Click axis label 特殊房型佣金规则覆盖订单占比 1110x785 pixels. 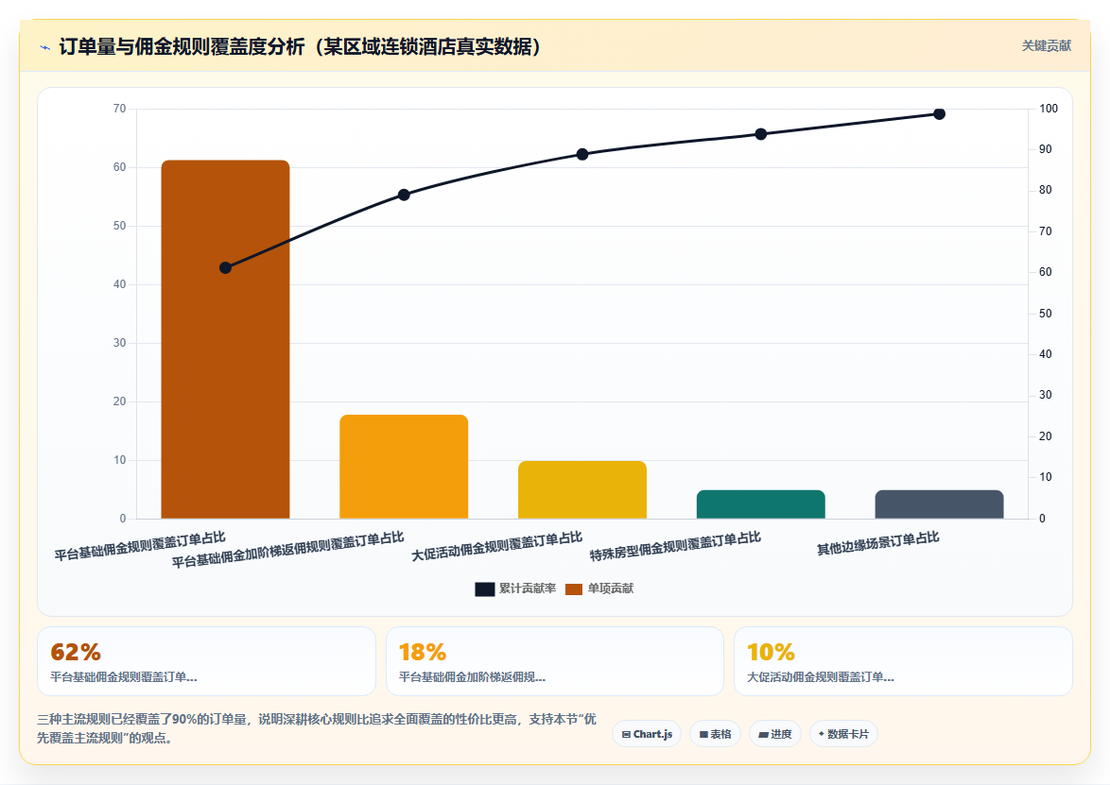[x=675, y=547]
